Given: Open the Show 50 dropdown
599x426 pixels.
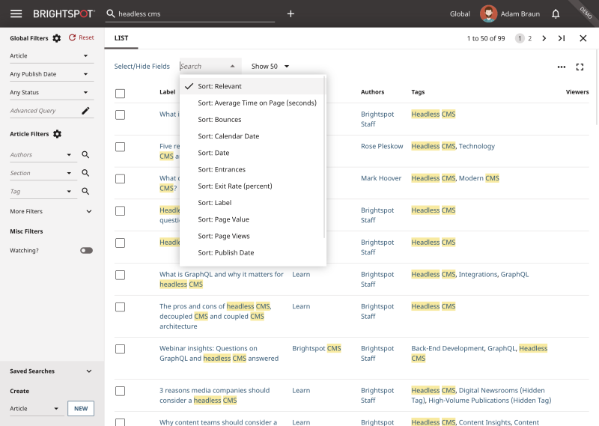Looking at the screenshot, I should point(270,67).
